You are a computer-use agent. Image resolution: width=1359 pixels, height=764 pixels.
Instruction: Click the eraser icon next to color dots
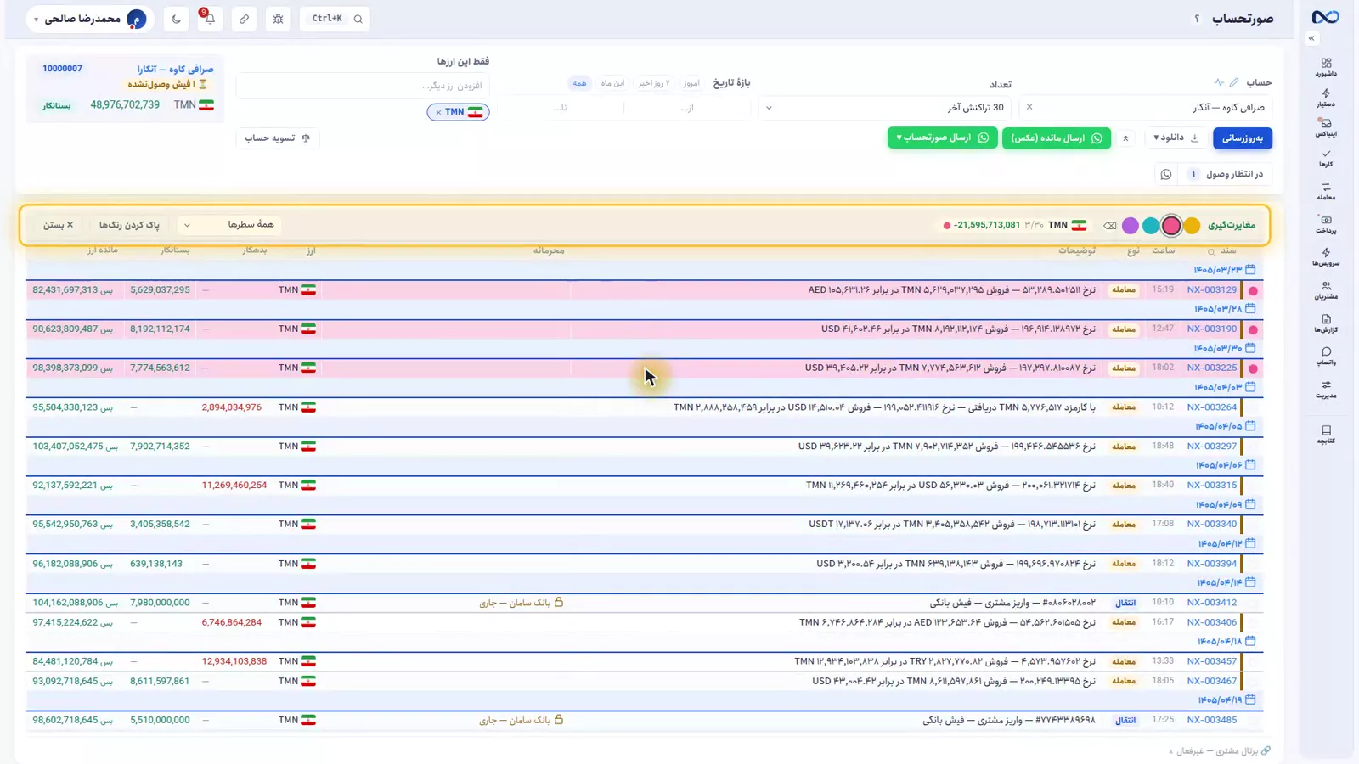[x=1109, y=226]
